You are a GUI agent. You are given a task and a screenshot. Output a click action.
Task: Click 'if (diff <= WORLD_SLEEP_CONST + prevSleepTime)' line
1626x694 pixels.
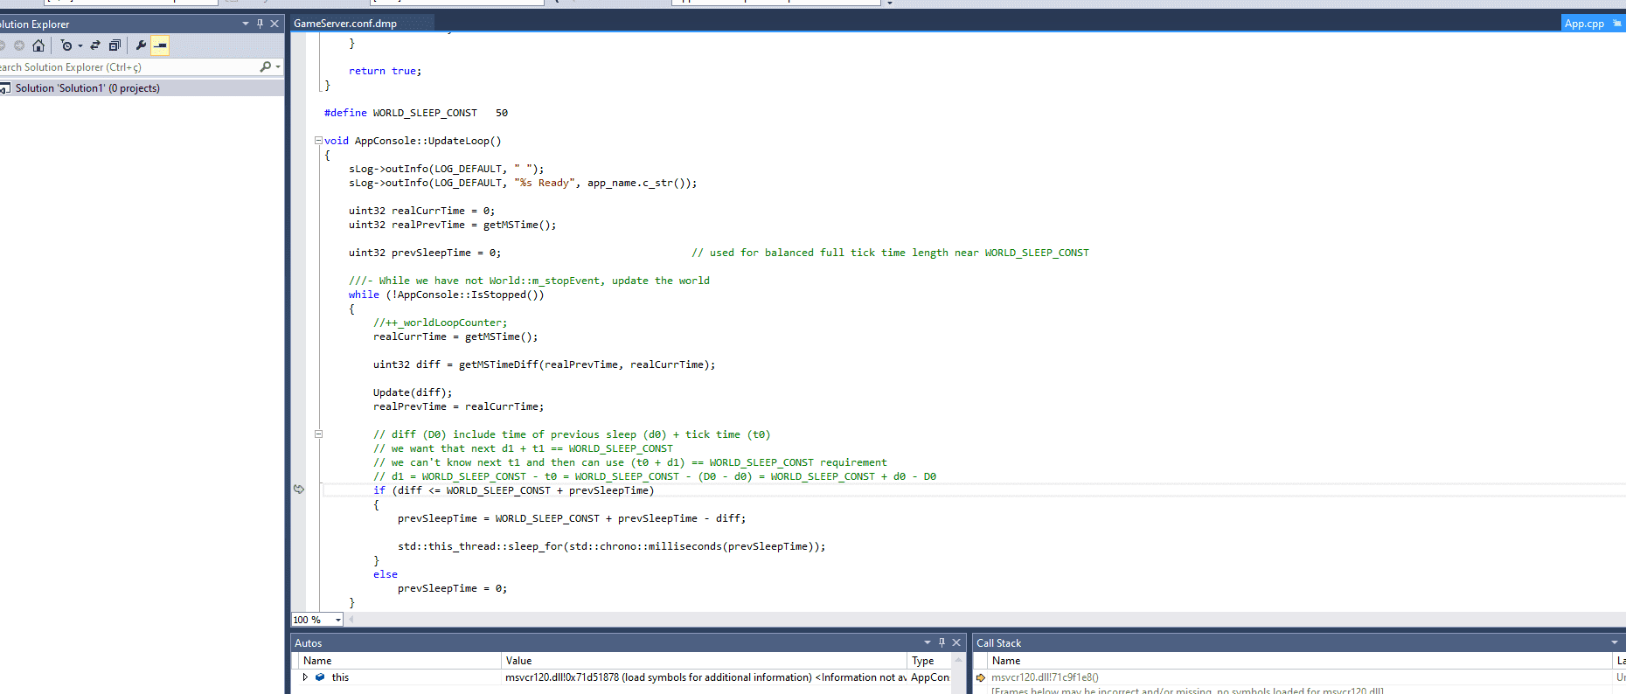pyautogui.click(x=513, y=490)
